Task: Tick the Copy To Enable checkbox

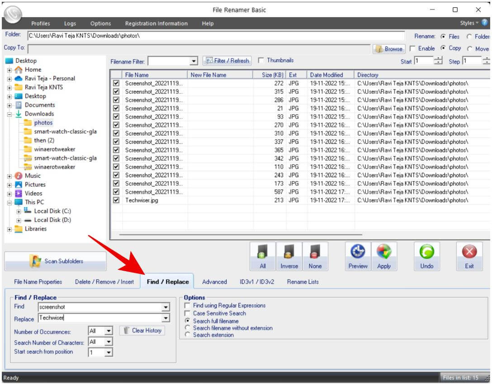Action: (412, 48)
